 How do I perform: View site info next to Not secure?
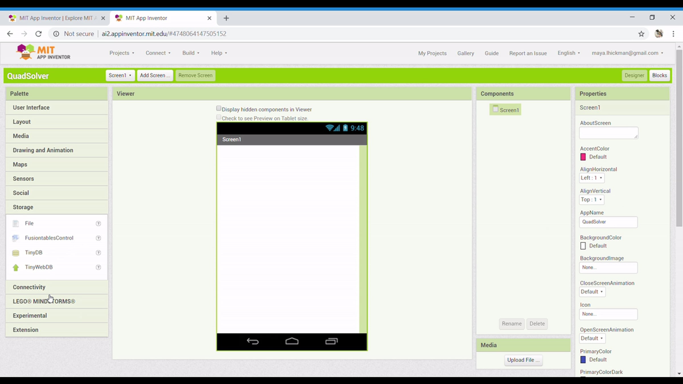[x=56, y=34]
